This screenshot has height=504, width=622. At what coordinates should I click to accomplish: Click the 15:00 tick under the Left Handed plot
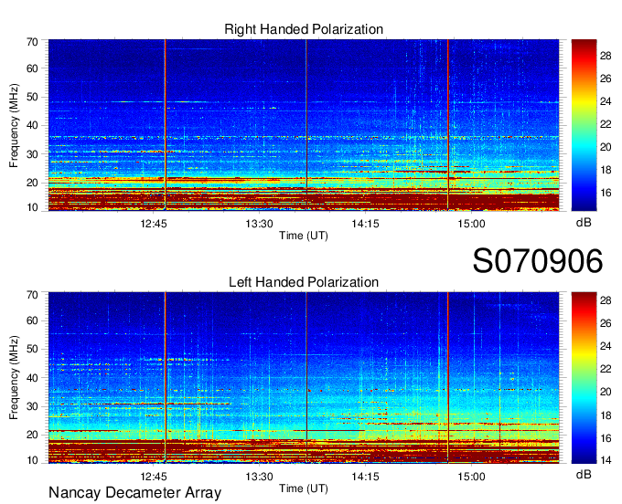pos(471,477)
